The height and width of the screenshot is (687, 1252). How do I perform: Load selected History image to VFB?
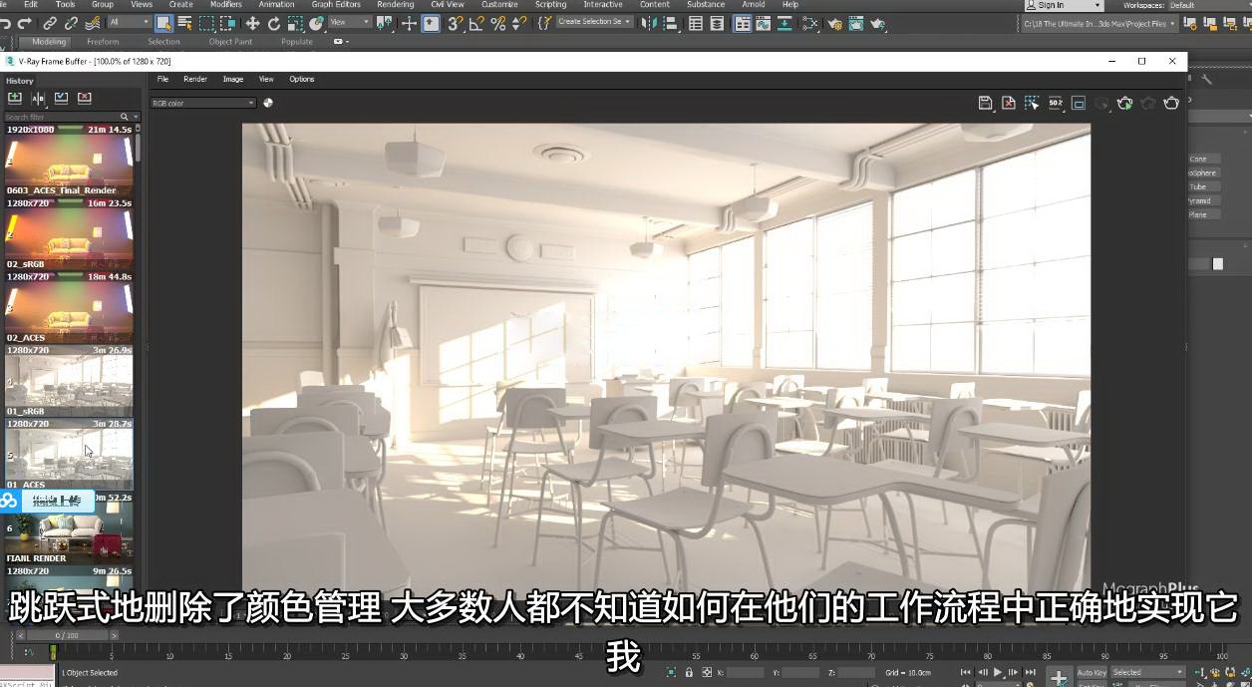tap(61, 98)
